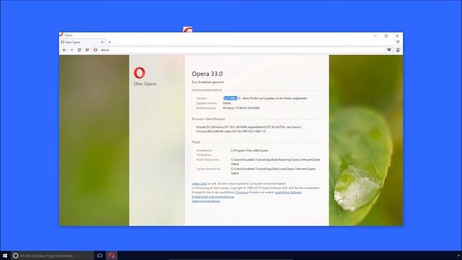Open the quelloffene Software link
This screenshot has width=462, height=260.
click(288, 193)
